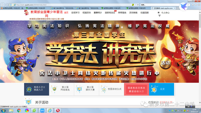Viewport: 201px width, 113px height.
Task: Open the blue WPS Writer taskbar icon
Action: pos(42,110)
